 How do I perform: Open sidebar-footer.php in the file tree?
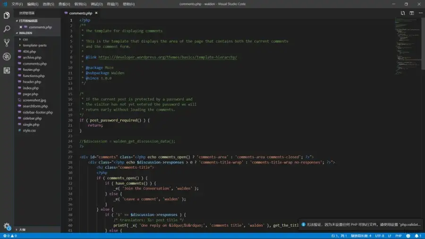tap(38, 112)
